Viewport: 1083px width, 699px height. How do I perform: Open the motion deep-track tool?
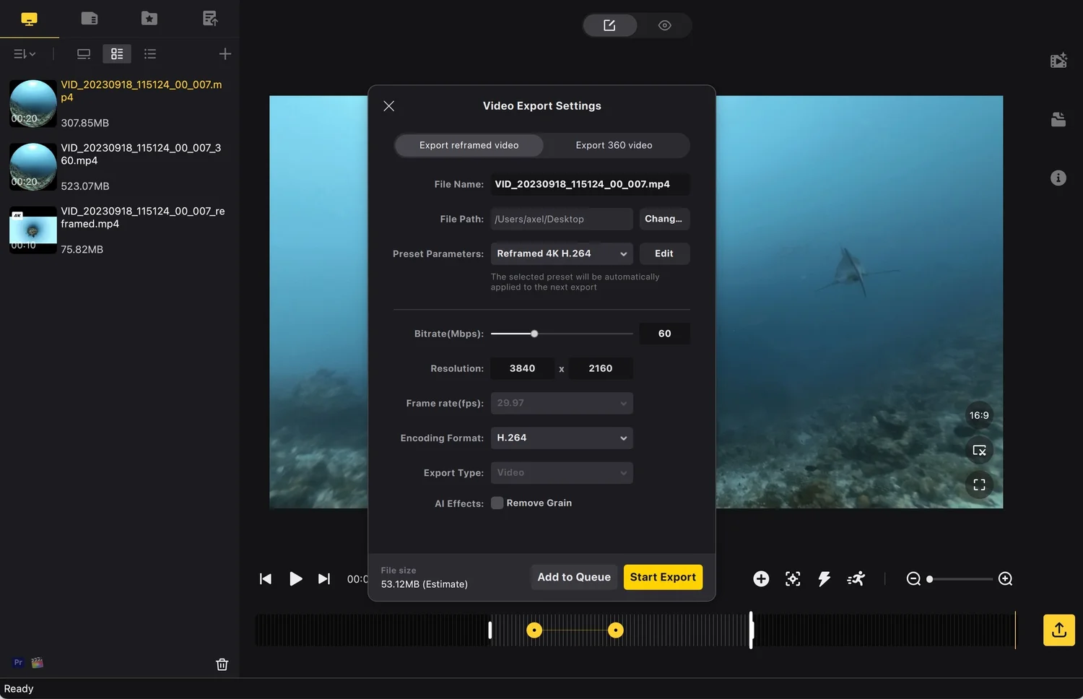856,578
